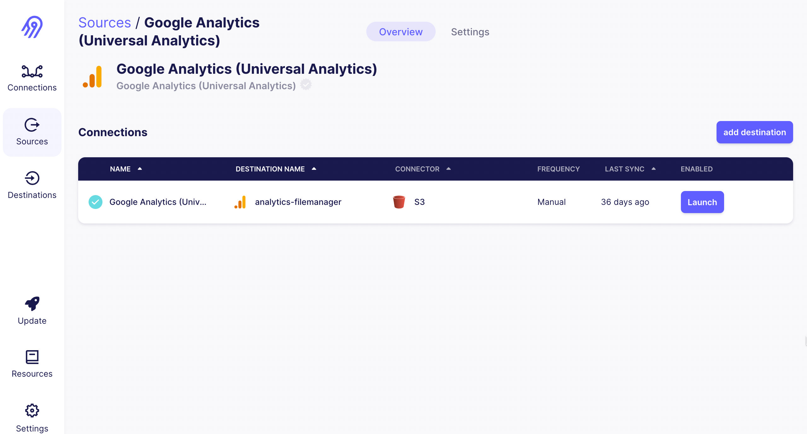The image size is (807, 434).
Task: Click the Enabled column header
Action: [x=697, y=169]
